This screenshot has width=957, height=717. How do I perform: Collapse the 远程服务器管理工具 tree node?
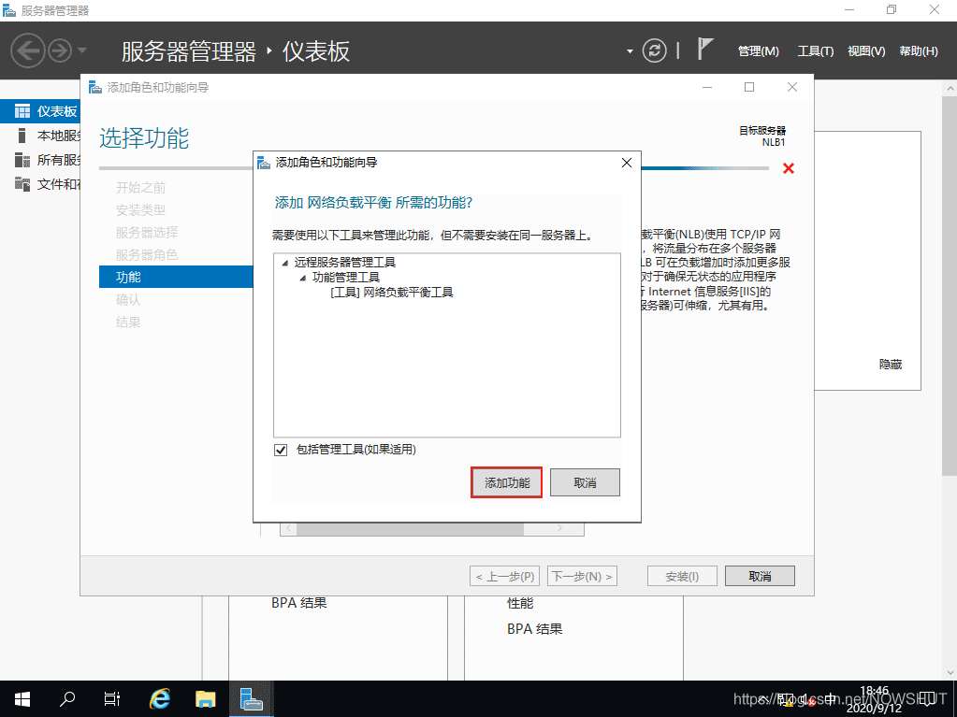(285, 263)
